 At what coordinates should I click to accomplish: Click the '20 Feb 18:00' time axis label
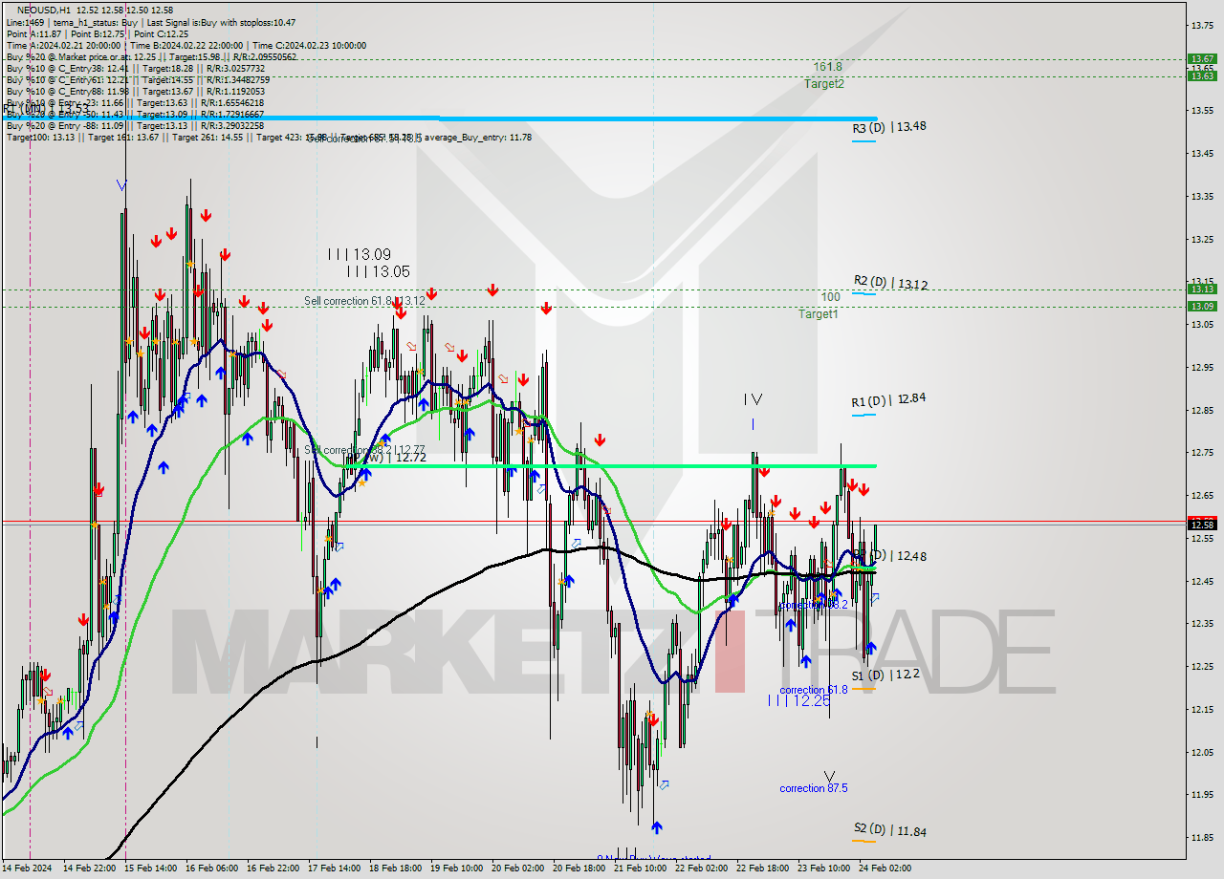pos(580,868)
